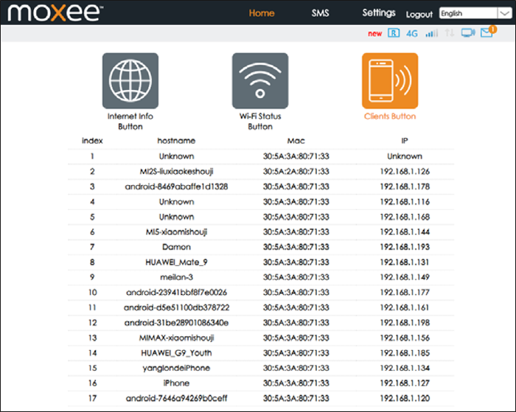Select hostname android-8469abaffe1d1328

point(176,186)
